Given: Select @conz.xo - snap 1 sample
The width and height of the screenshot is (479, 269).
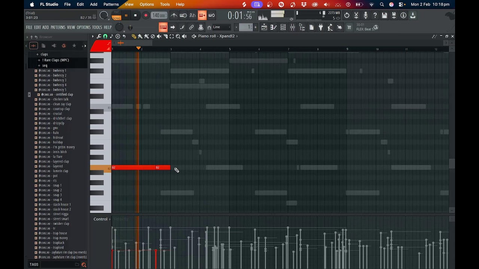Looking at the screenshot, I should [x=50, y=185].
